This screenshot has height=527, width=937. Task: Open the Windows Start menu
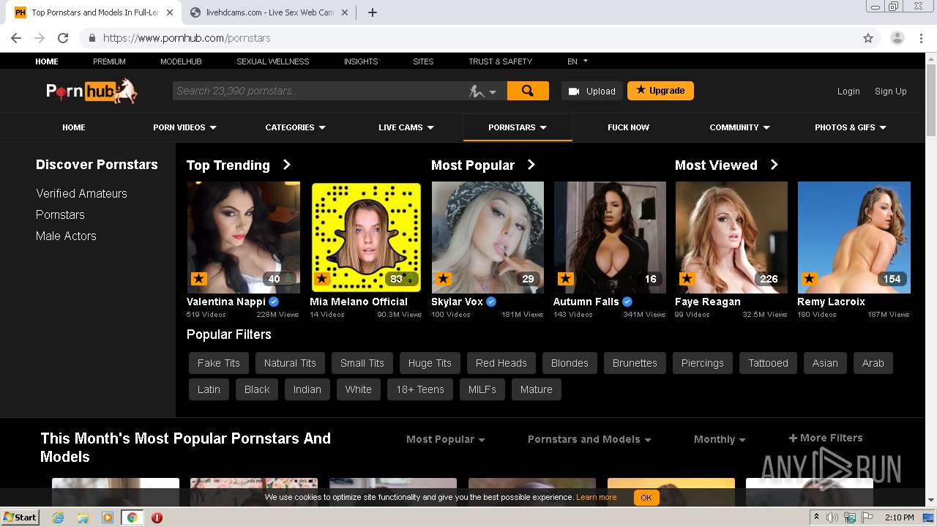[x=20, y=517]
